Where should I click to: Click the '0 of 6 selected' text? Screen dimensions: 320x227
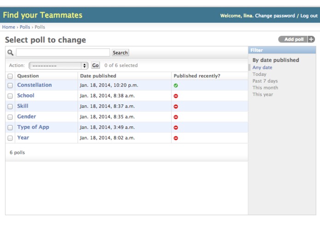click(x=121, y=65)
